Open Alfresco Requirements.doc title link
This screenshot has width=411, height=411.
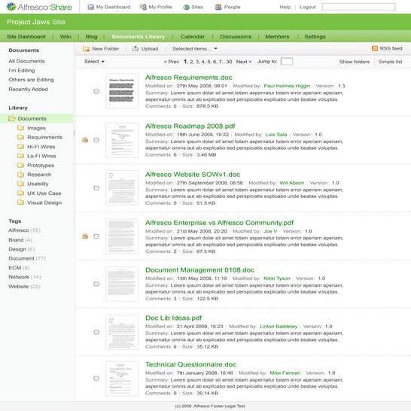tap(189, 78)
